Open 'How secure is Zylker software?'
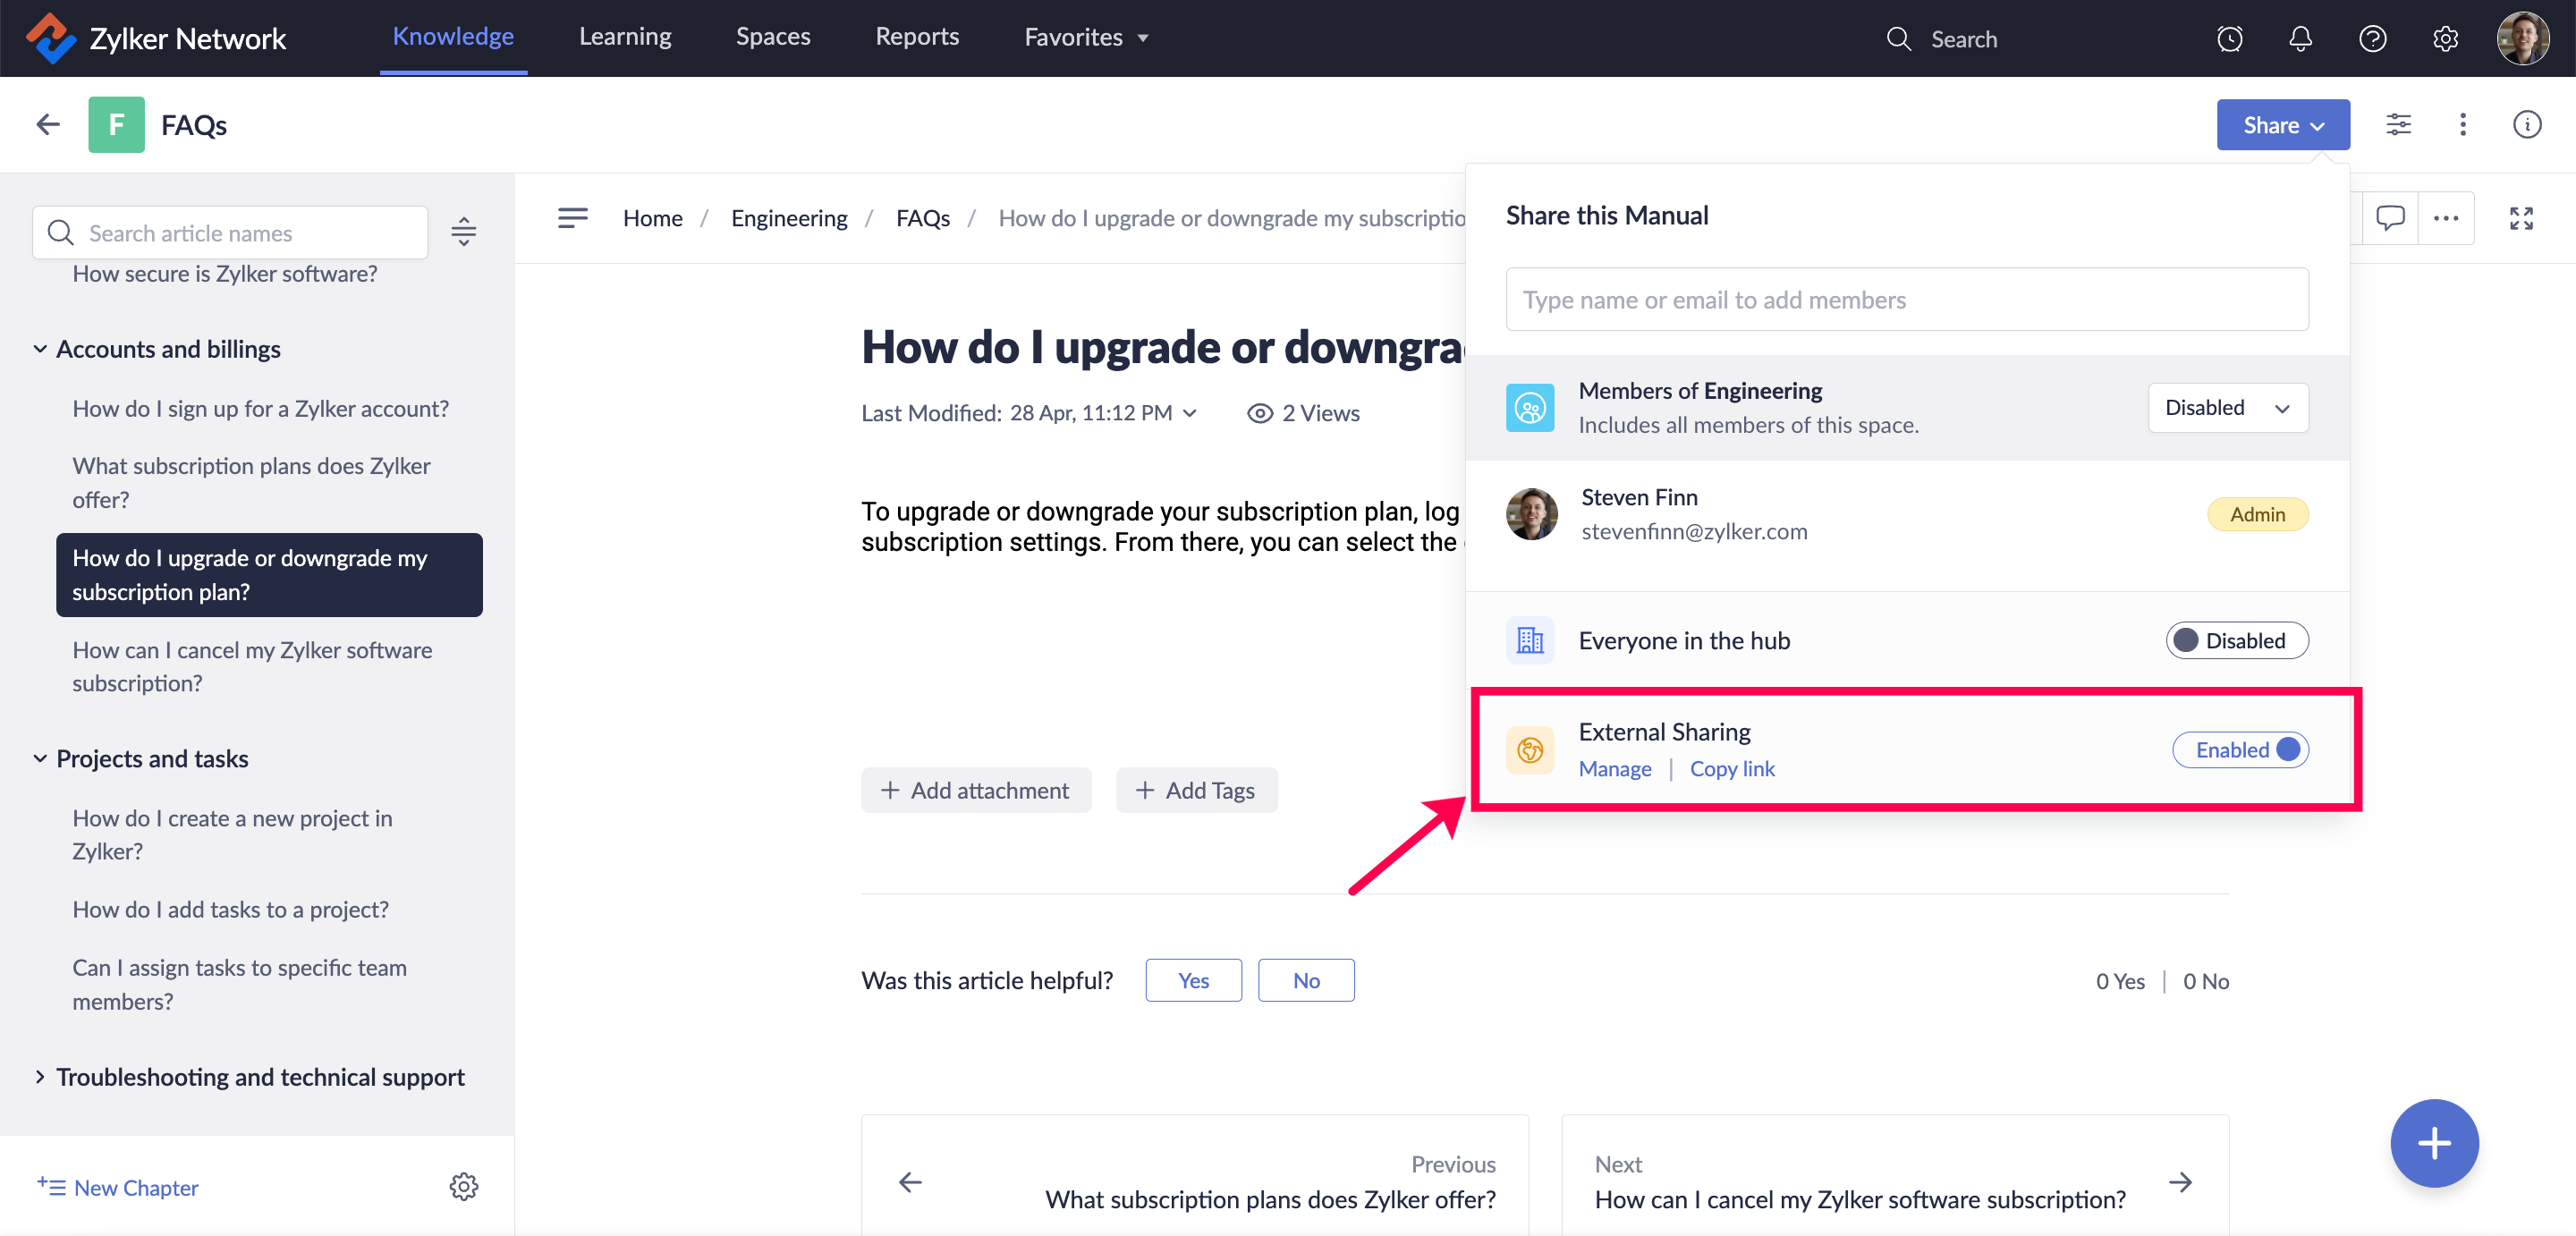Image resolution: width=2576 pixels, height=1236 pixels. point(224,273)
